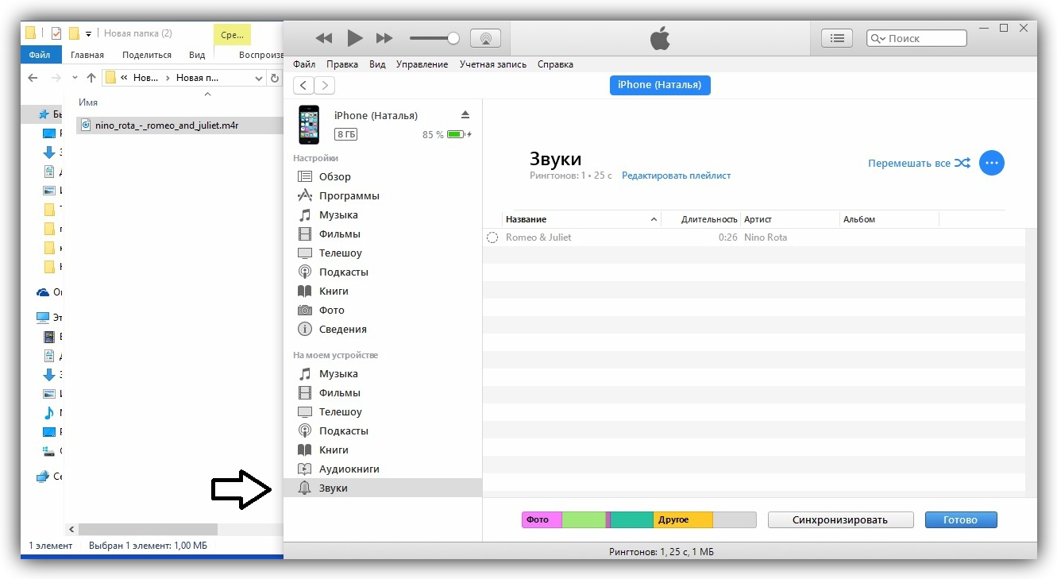Click the iPhone device thumbnail image
The image size is (1057, 579).
coord(309,125)
